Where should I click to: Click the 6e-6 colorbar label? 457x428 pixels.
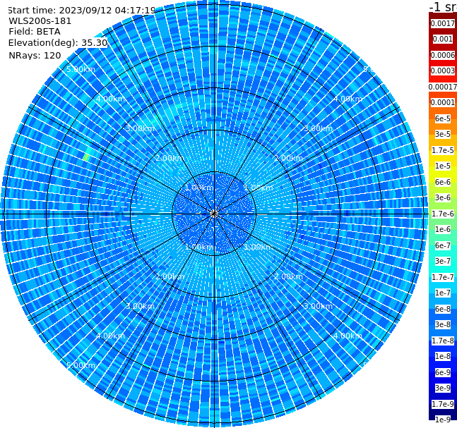click(x=443, y=182)
